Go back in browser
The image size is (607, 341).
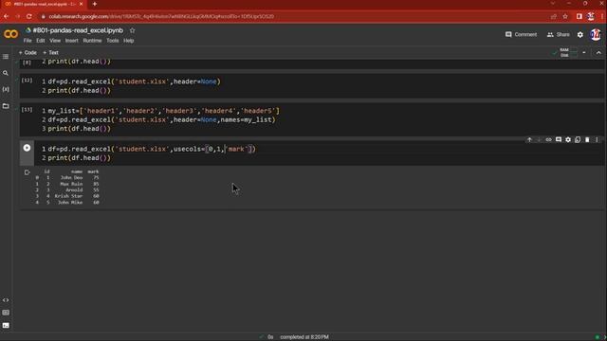click(x=7, y=16)
